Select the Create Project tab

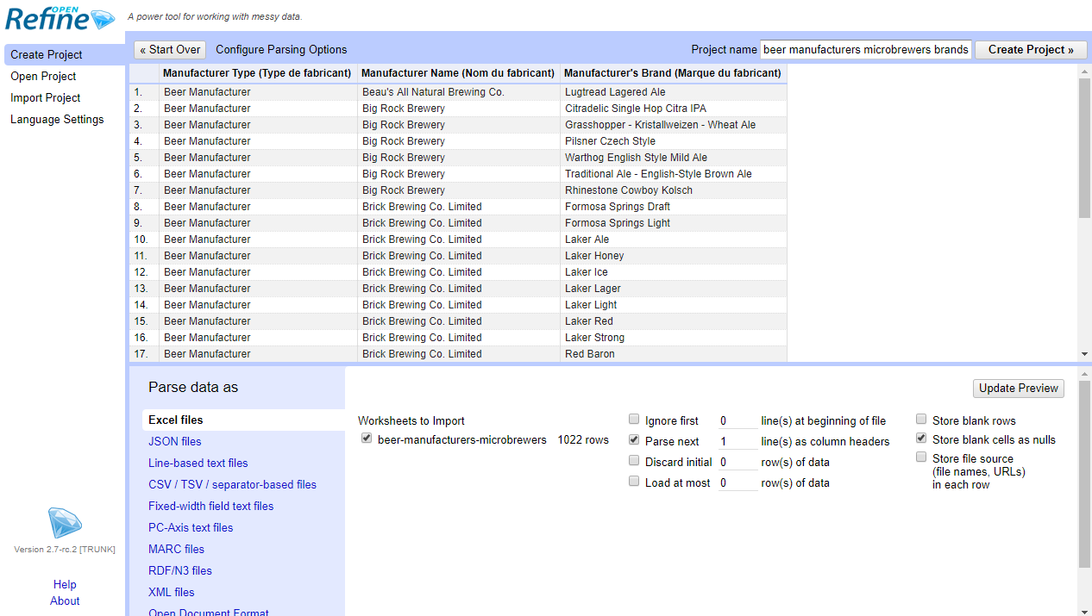65,54
